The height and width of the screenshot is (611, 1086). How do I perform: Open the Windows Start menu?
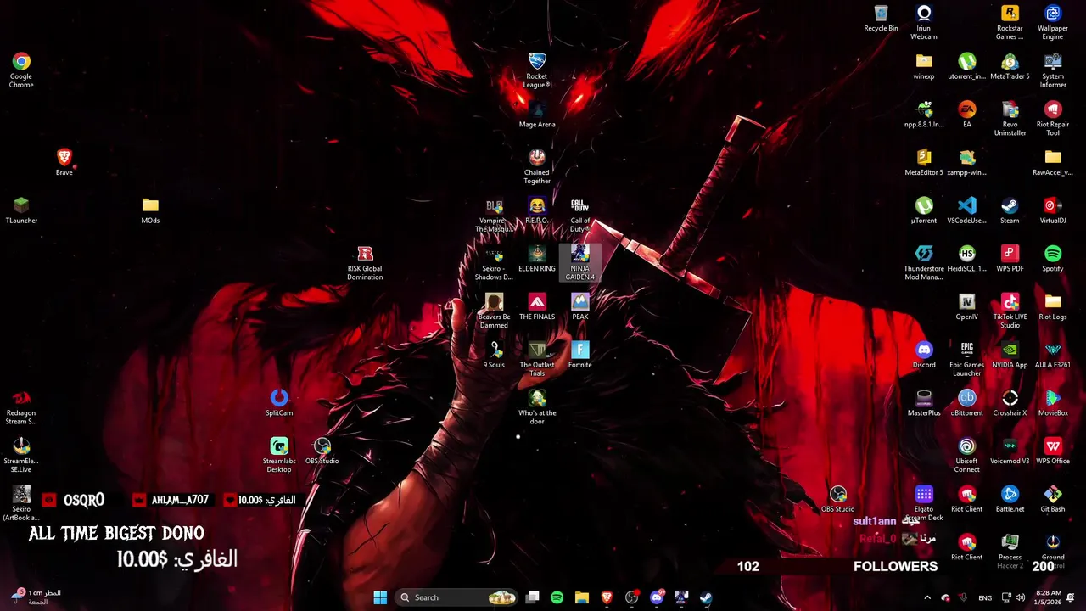pos(380,597)
